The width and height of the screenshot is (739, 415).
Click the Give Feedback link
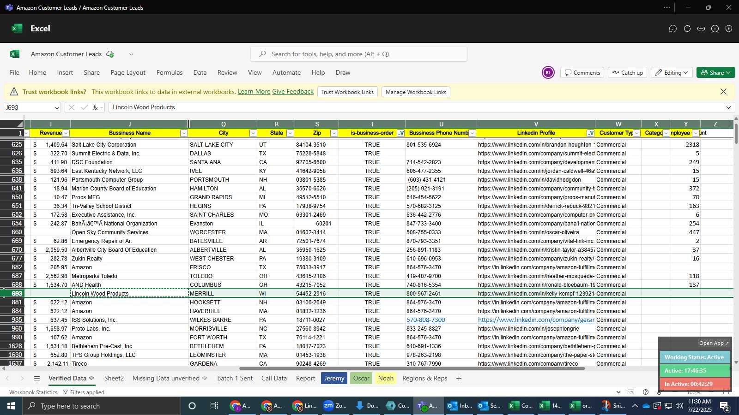click(x=293, y=92)
